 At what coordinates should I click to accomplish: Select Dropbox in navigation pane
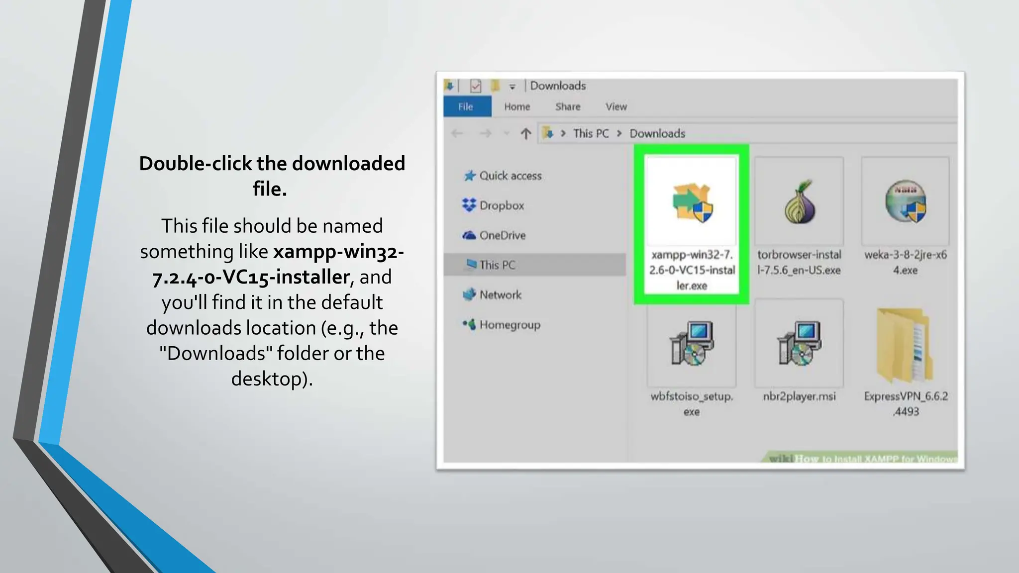coord(502,205)
